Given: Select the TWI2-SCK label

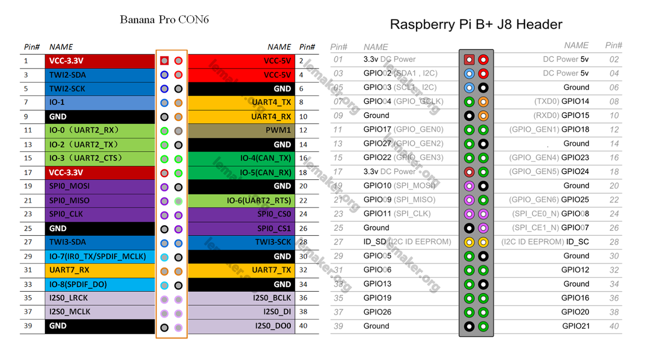Looking at the screenshot, I should tap(67, 89).
